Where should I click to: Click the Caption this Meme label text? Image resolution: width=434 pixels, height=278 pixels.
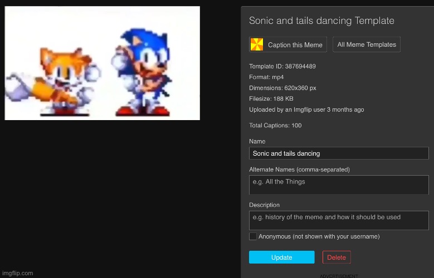click(x=295, y=45)
